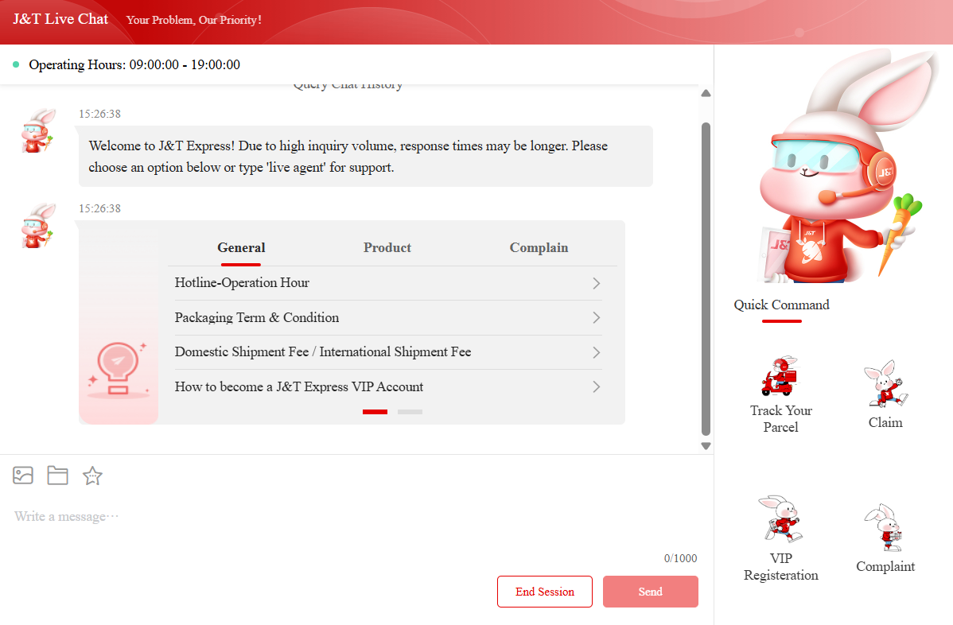Click the star rating icon
This screenshot has width=953, height=625.
93,476
